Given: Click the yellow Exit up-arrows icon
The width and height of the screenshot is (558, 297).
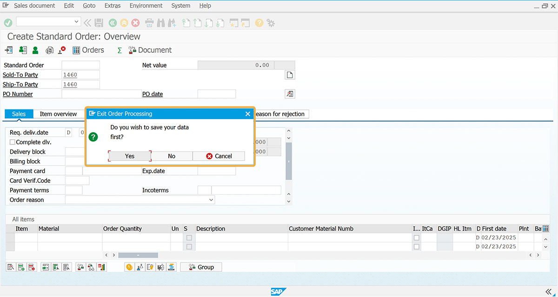Looking at the screenshot, I should 124,22.
